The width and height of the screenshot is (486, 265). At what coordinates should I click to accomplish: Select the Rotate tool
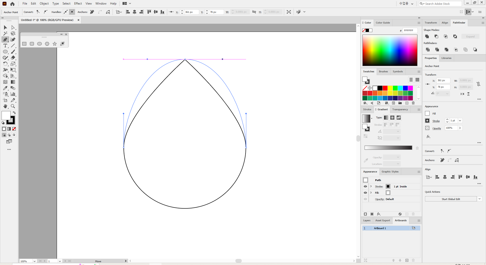point(5,64)
